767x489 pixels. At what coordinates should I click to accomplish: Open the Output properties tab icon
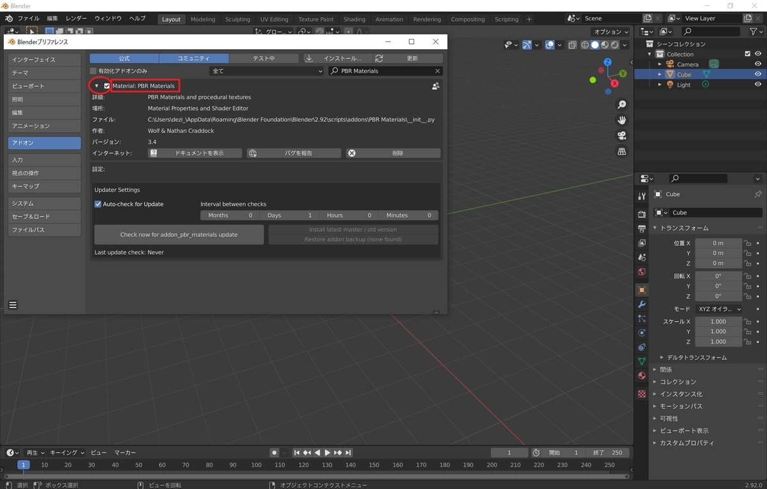tap(642, 229)
